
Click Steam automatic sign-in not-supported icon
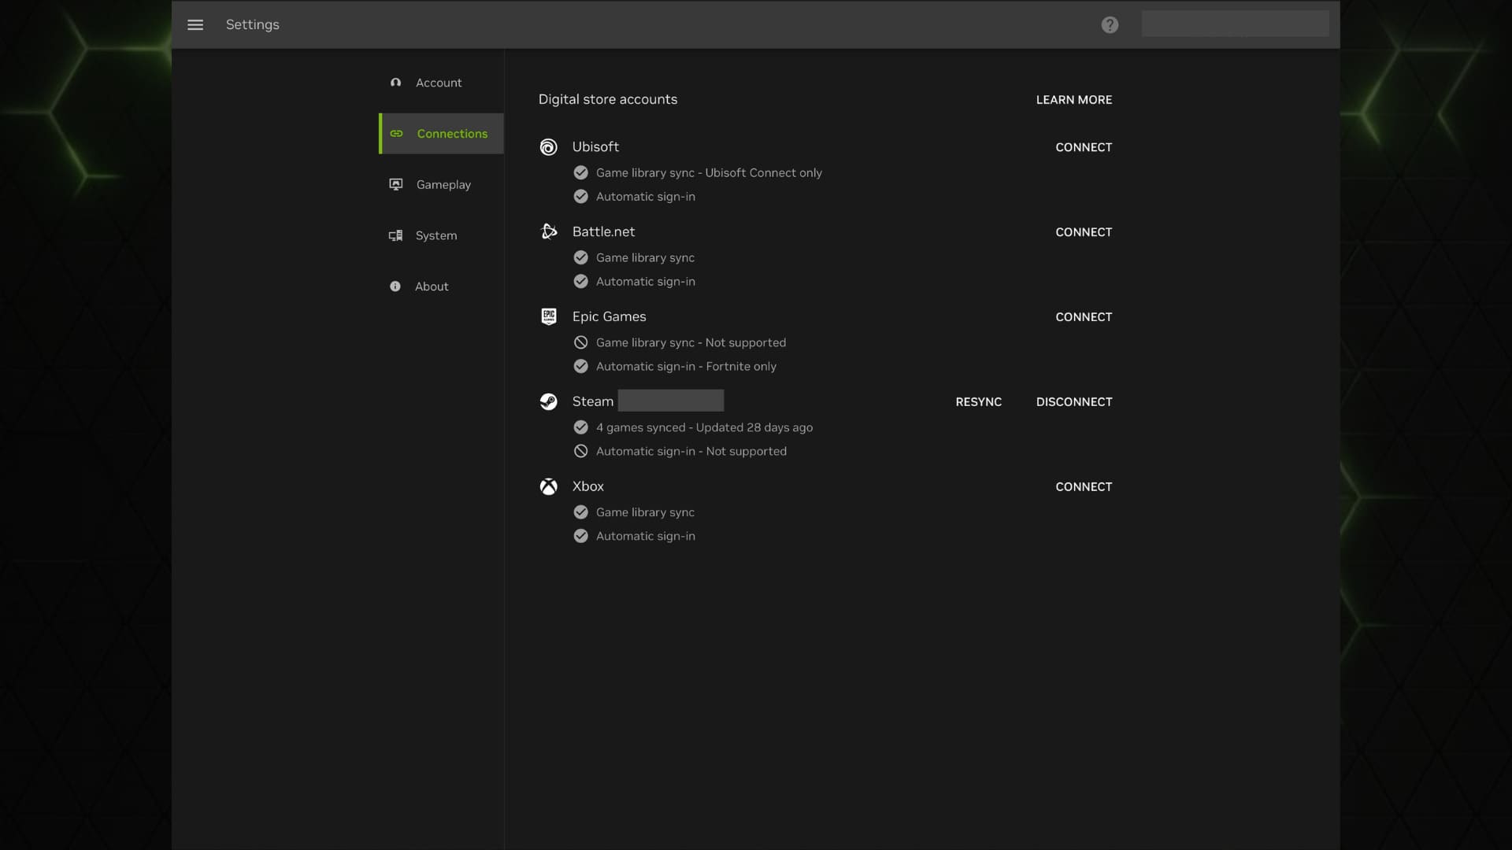581,451
